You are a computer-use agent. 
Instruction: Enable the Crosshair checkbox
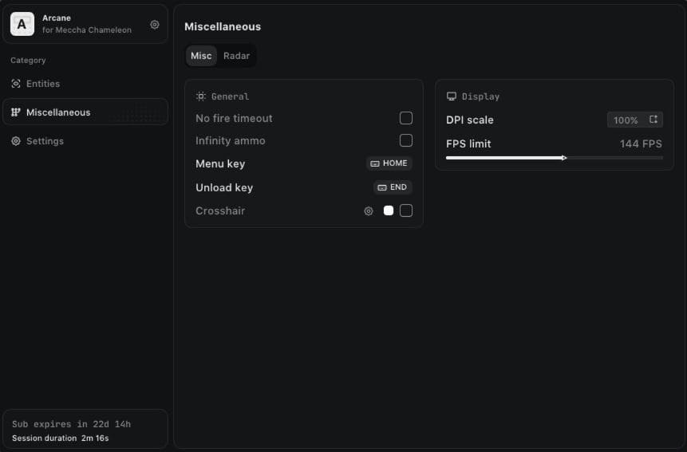pos(406,210)
